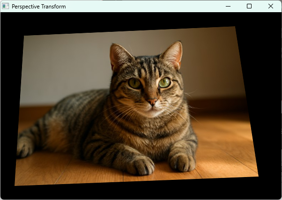The image size is (282, 200).
Task: Click the Perspective Transform window app icon
Action: pyautogui.click(x=6, y=6)
